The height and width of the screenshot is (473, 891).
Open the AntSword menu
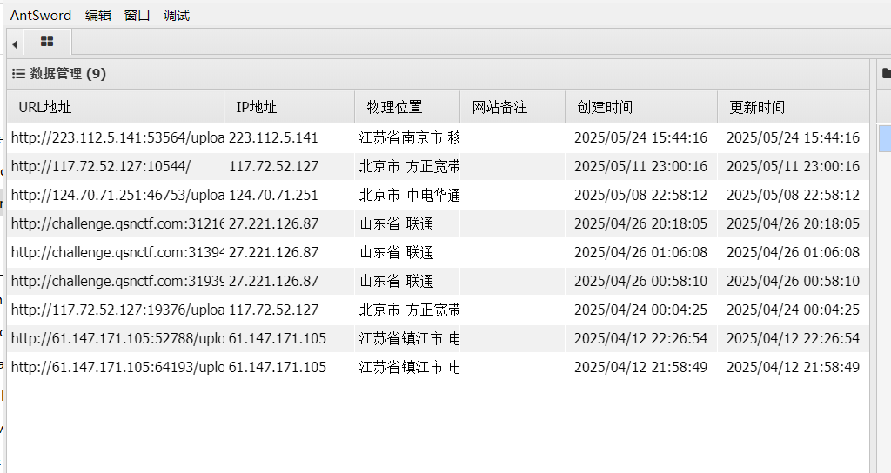tap(41, 15)
